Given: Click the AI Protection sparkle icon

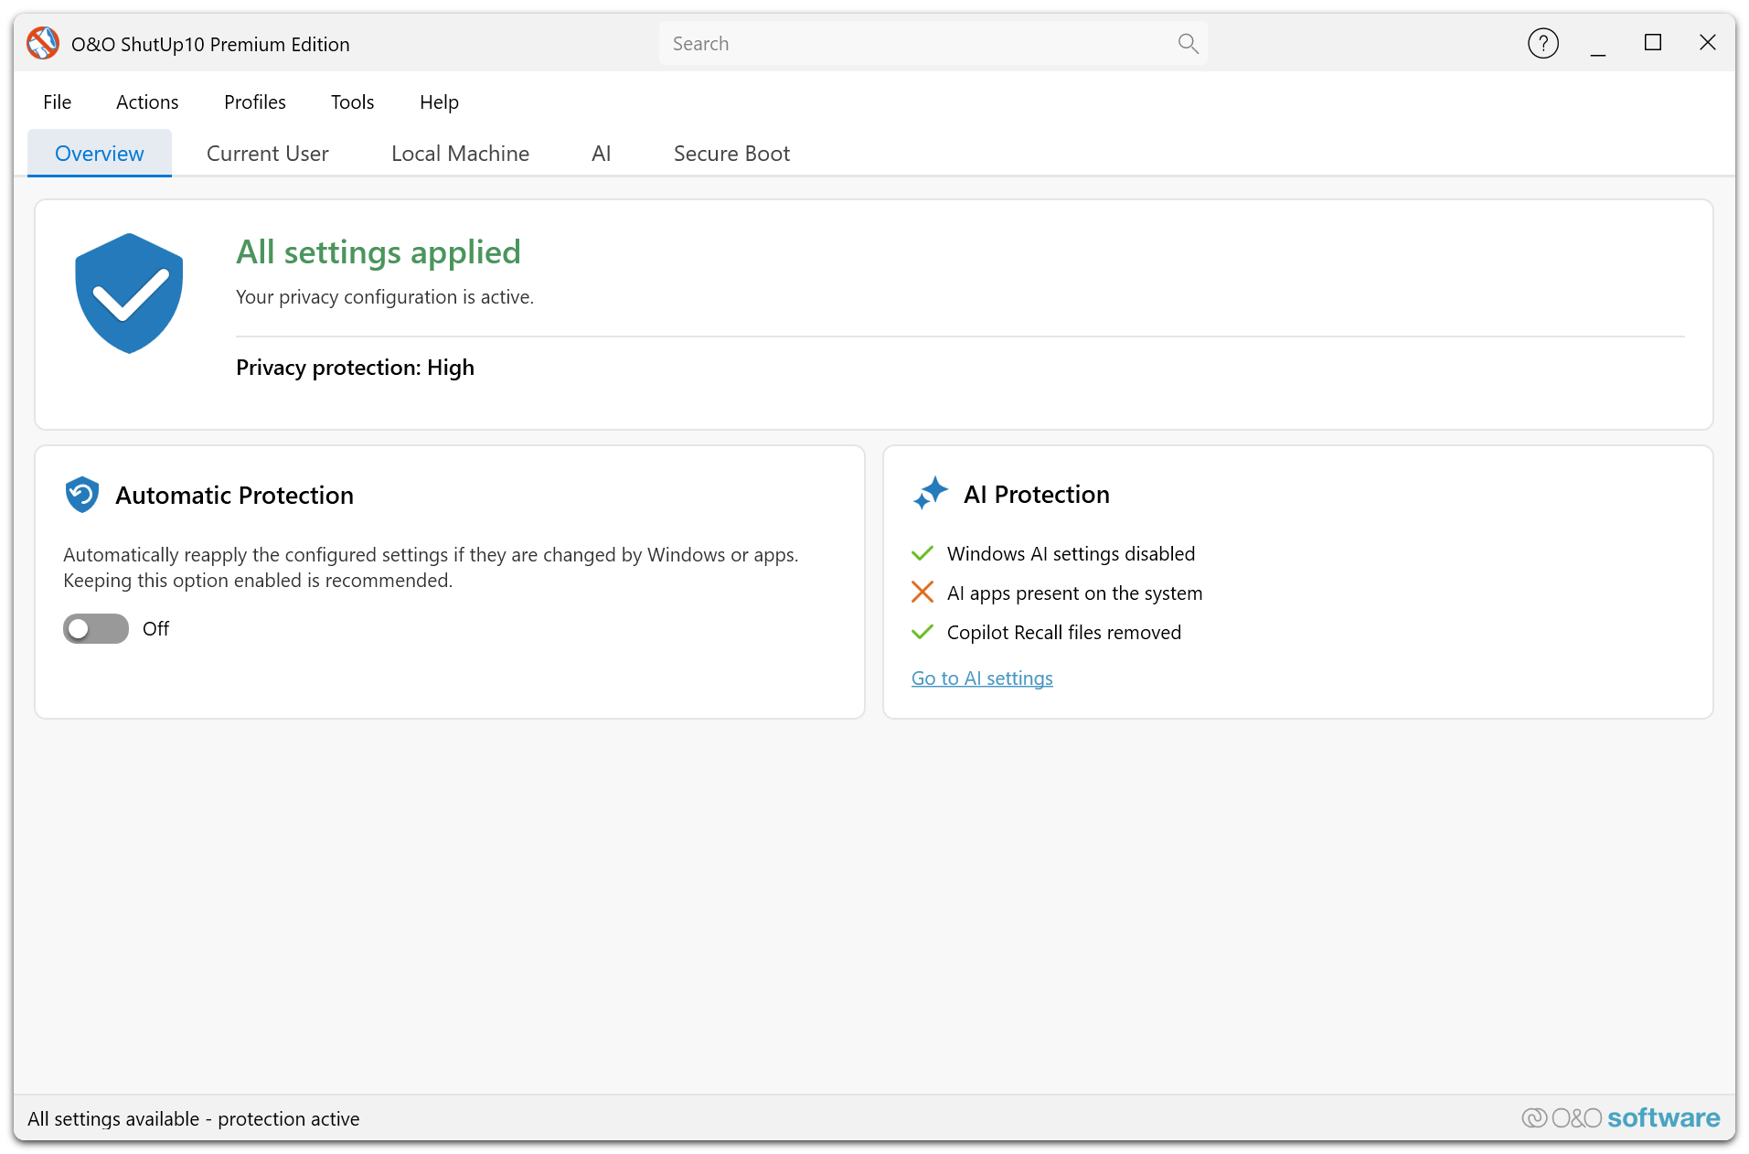Looking at the screenshot, I should 930,494.
